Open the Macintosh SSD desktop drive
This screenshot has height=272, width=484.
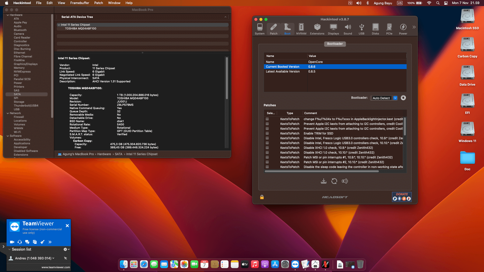pos(467,19)
